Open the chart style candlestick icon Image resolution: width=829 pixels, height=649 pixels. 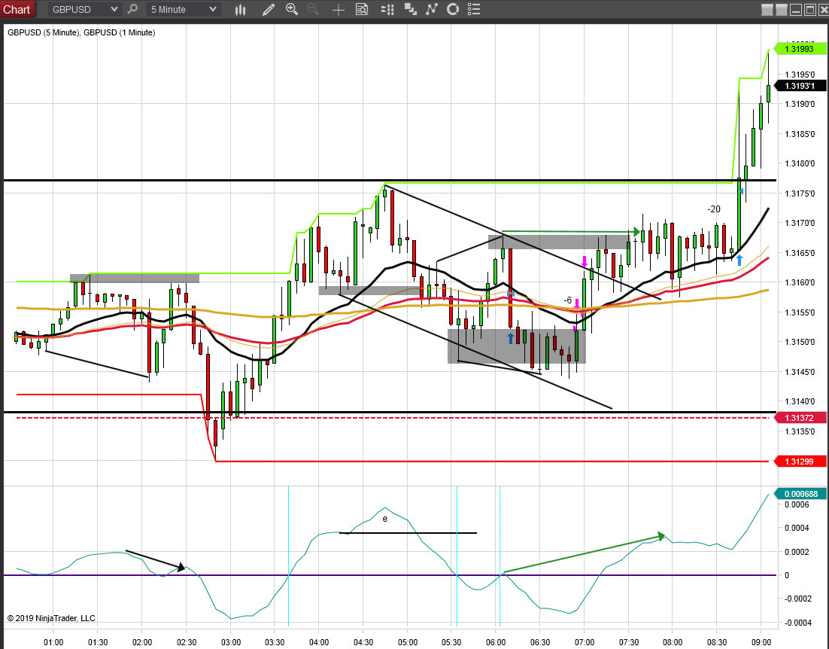(240, 9)
